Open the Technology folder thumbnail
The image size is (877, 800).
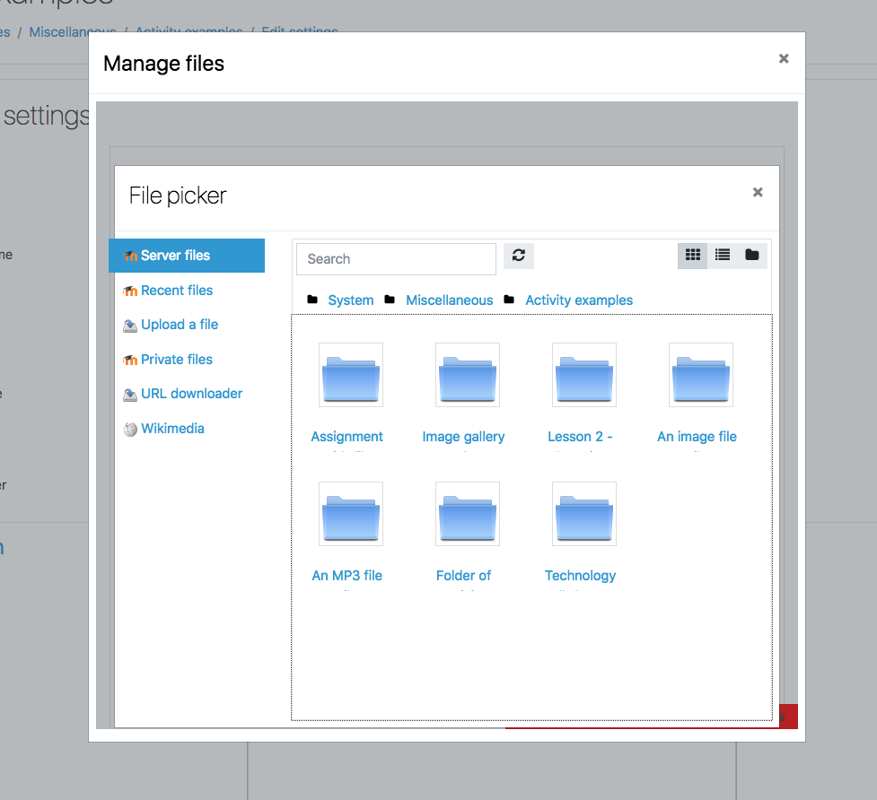click(x=584, y=514)
